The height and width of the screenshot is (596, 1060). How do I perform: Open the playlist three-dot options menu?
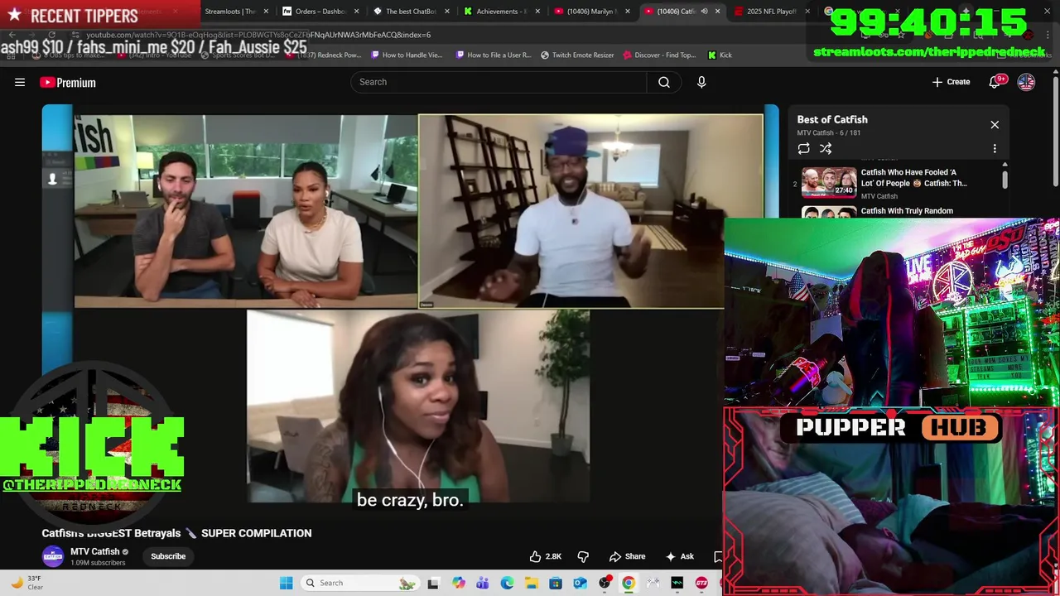pyautogui.click(x=995, y=148)
